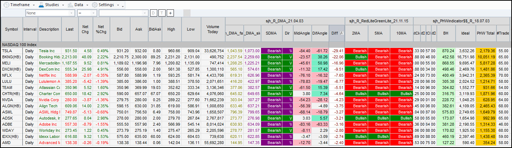Sort by the Last column header
Screen dimensions: 512x148
point(69,29)
